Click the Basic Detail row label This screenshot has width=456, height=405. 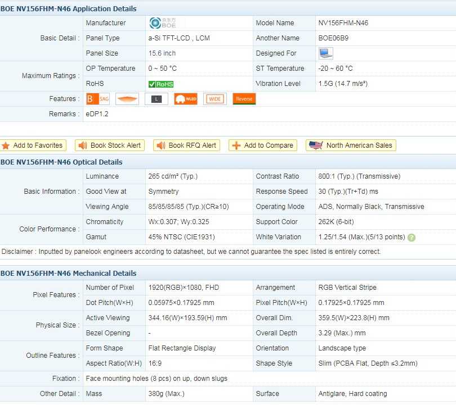(x=60, y=38)
